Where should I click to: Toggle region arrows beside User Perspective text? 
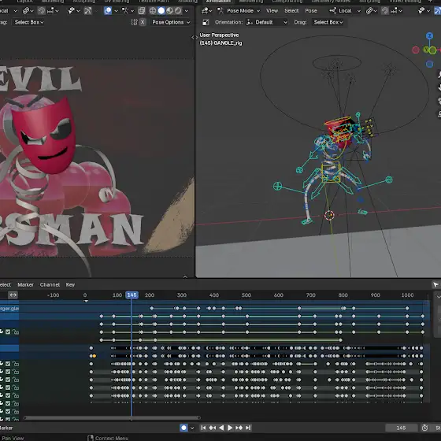(195, 37)
